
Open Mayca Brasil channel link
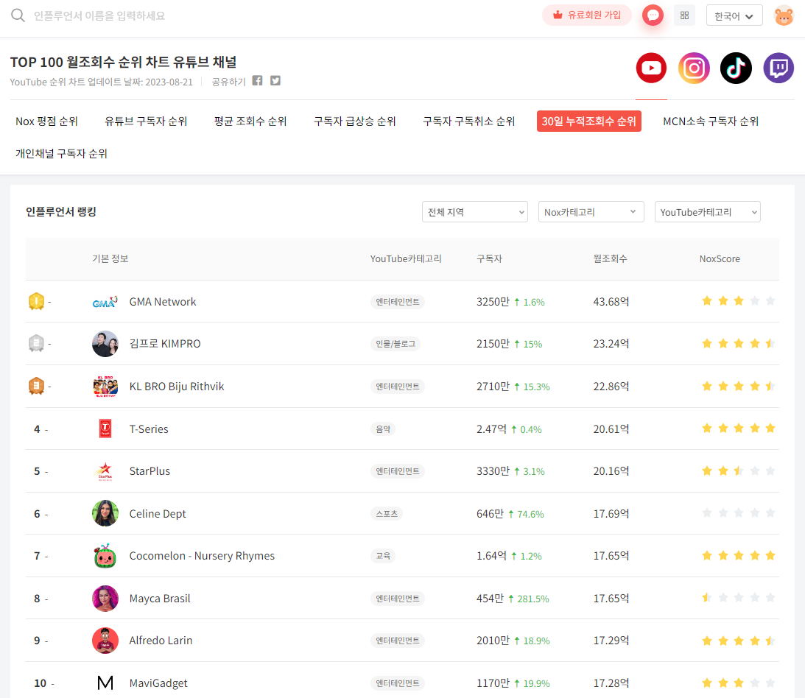coord(160,599)
